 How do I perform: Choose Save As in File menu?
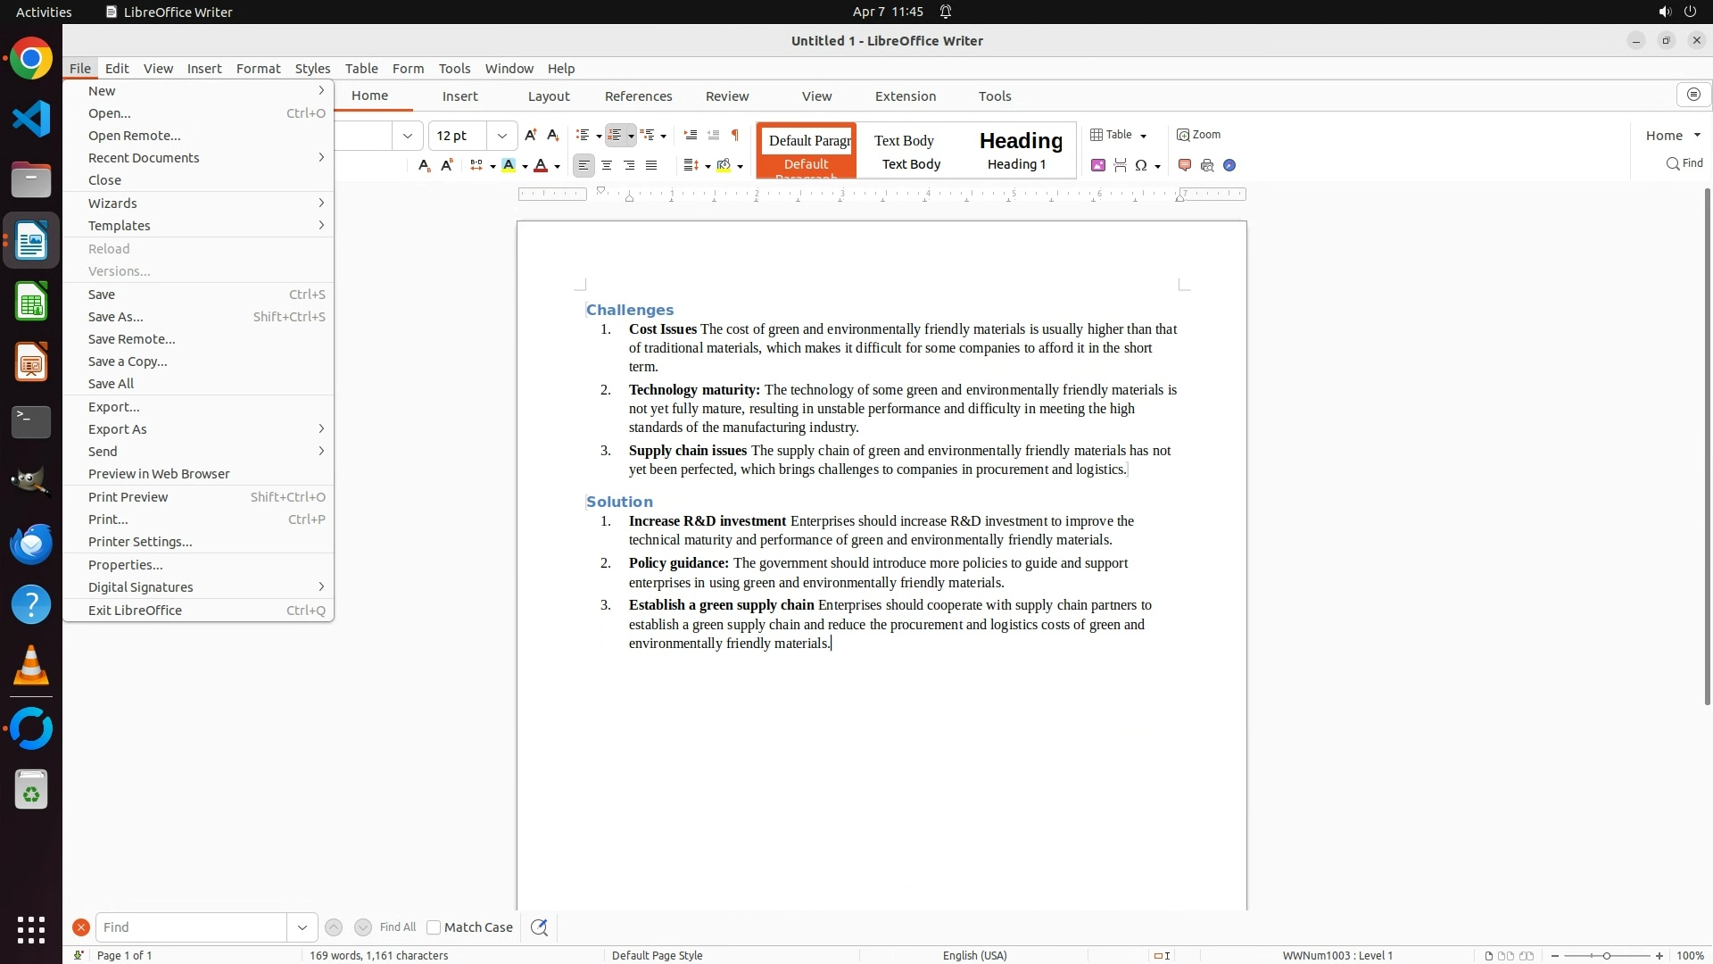(x=116, y=317)
